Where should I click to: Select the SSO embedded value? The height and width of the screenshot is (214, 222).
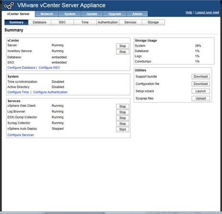59,63
